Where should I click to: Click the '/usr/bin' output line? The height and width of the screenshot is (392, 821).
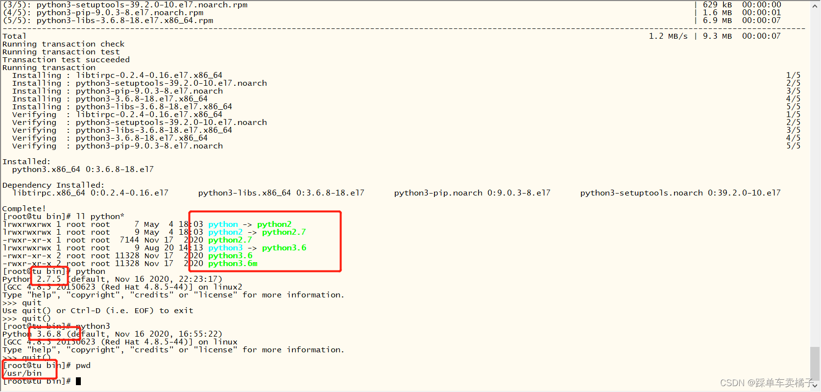click(22, 373)
